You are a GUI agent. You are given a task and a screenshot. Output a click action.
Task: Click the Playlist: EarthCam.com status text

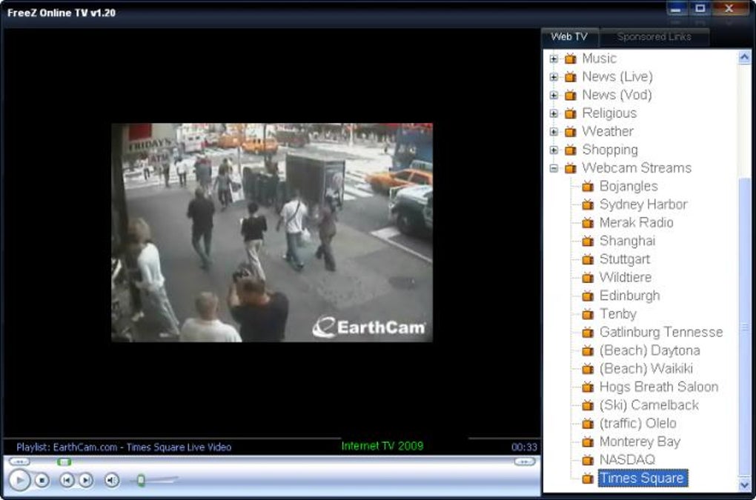click(x=124, y=447)
